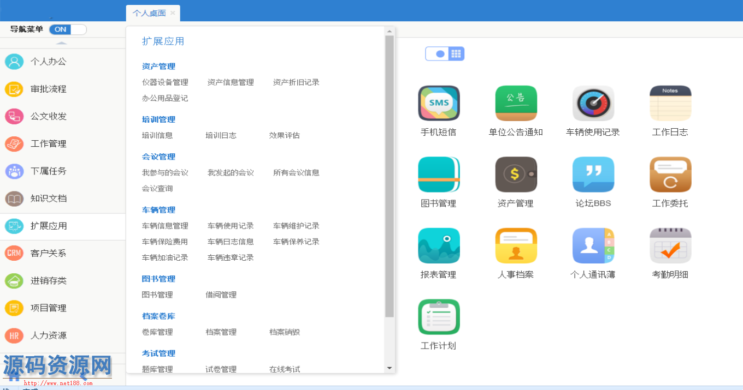Click the 车辆违章记录 link
Viewport: 743px width, 390px height.
(x=231, y=257)
